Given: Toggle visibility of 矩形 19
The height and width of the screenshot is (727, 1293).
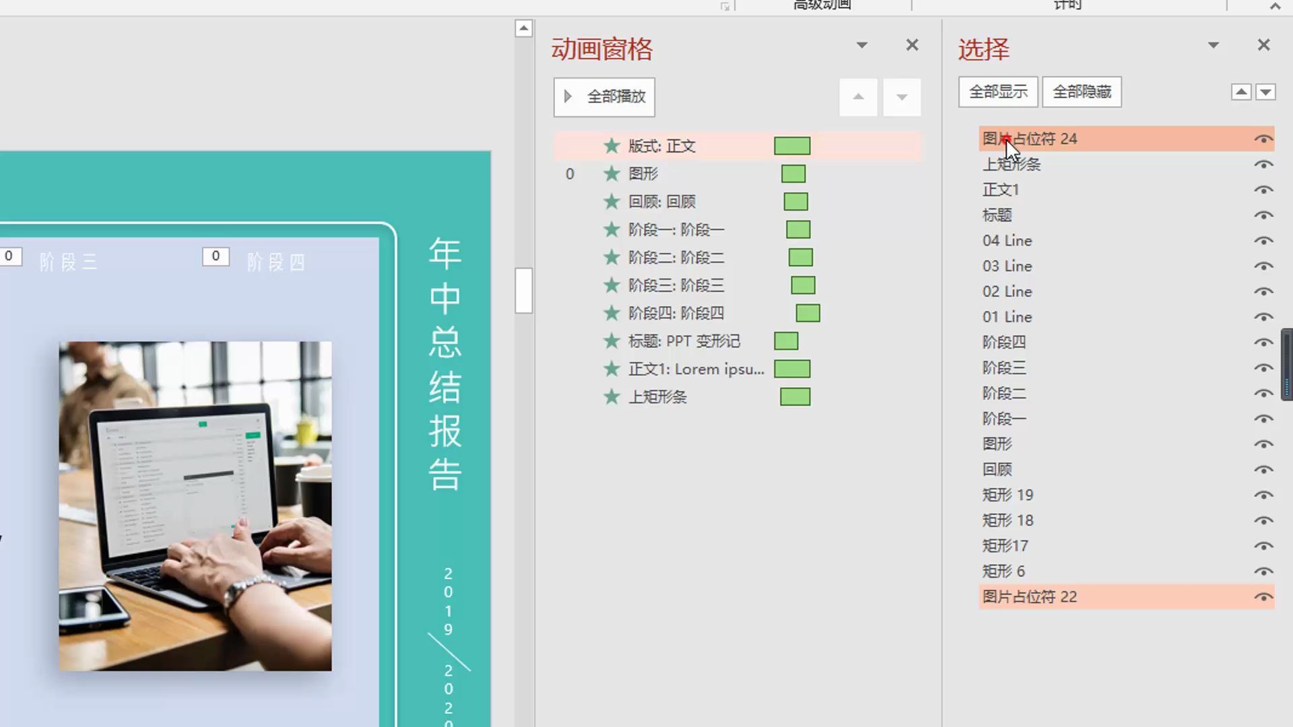Looking at the screenshot, I should (x=1263, y=495).
